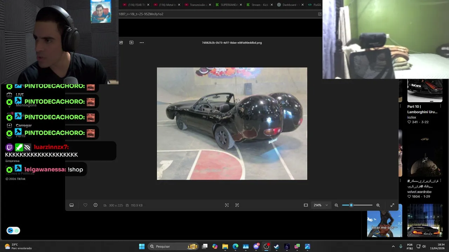Open the 214% zoom level dropdown
449x252 pixels.
(321, 205)
